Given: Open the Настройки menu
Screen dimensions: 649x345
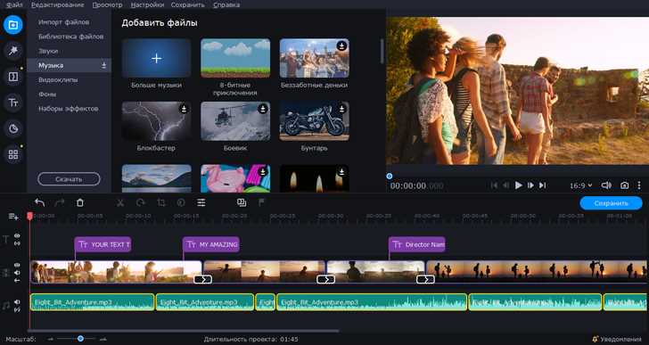Looking at the screenshot, I should click(x=147, y=5).
